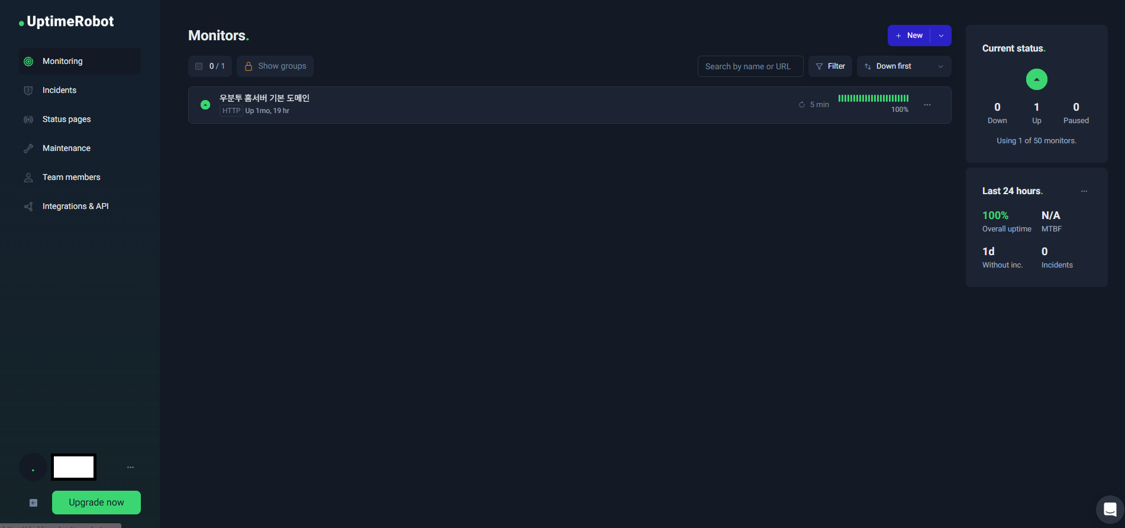Click the Monitors heading
This screenshot has width=1125, height=528.
coord(218,36)
